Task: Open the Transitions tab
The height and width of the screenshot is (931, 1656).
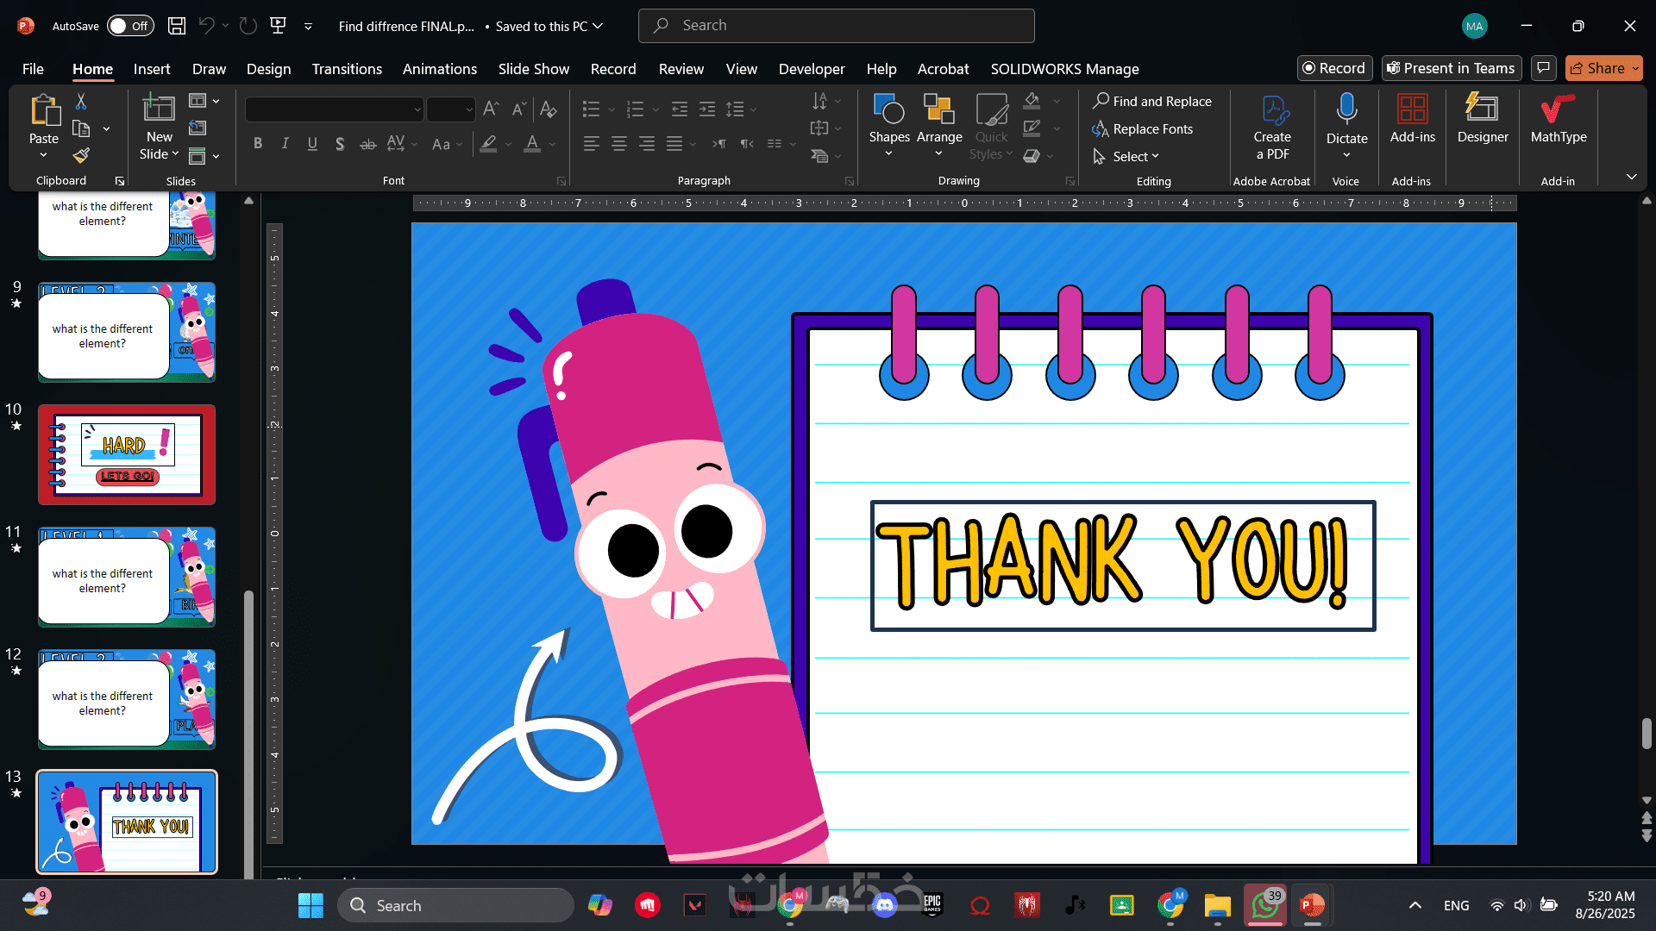Action: (x=347, y=69)
